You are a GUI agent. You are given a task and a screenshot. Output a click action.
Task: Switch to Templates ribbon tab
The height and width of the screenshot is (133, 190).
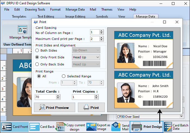tap(19, 17)
